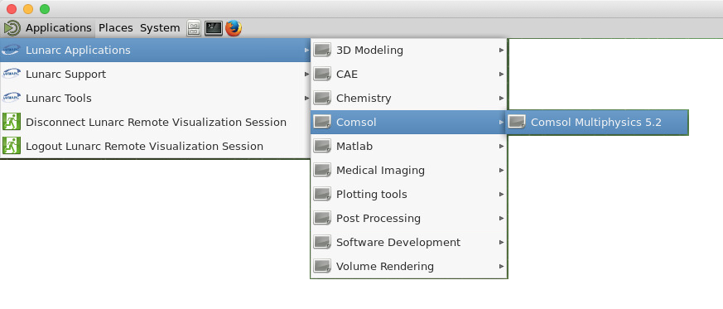Click the monitor icon beside 3D Modeling
The image size is (723, 309).
(322, 50)
